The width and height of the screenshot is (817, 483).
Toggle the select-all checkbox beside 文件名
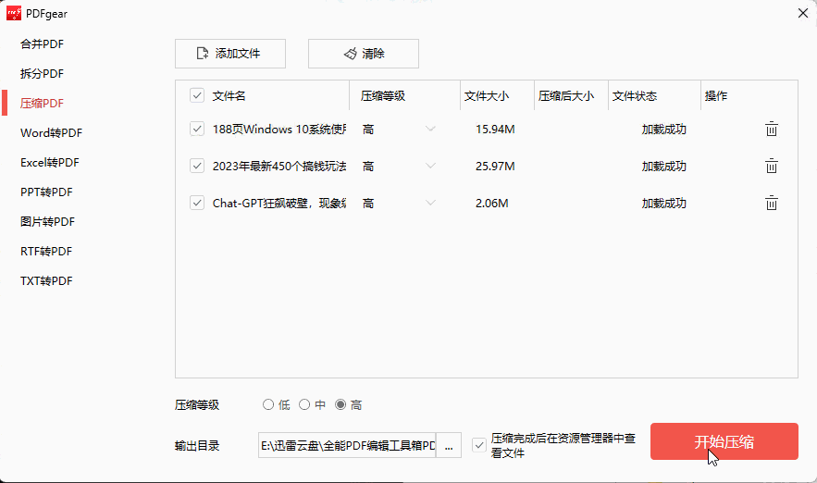coord(197,95)
